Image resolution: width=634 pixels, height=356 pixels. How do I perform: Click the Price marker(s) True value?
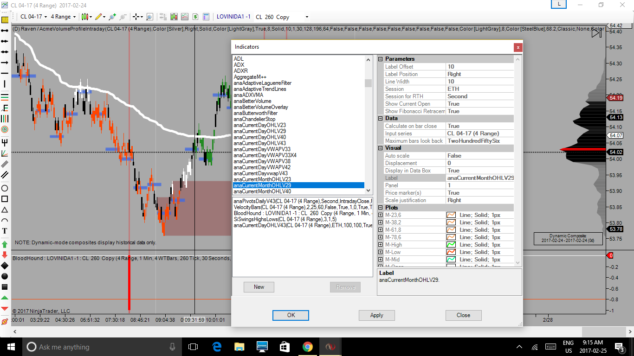[480, 193]
